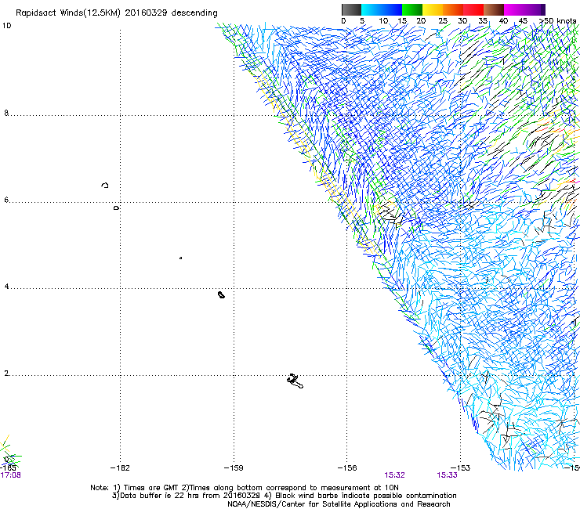
Task: Click the '20' label under the color legend
Action: (421, 21)
